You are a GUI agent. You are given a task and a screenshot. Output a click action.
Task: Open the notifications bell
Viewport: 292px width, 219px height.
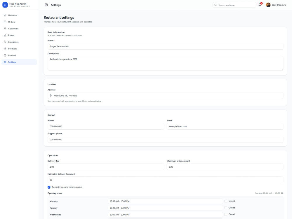260,5
